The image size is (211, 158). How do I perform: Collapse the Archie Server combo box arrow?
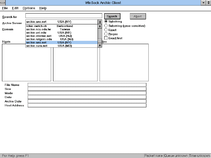(100, 22)
